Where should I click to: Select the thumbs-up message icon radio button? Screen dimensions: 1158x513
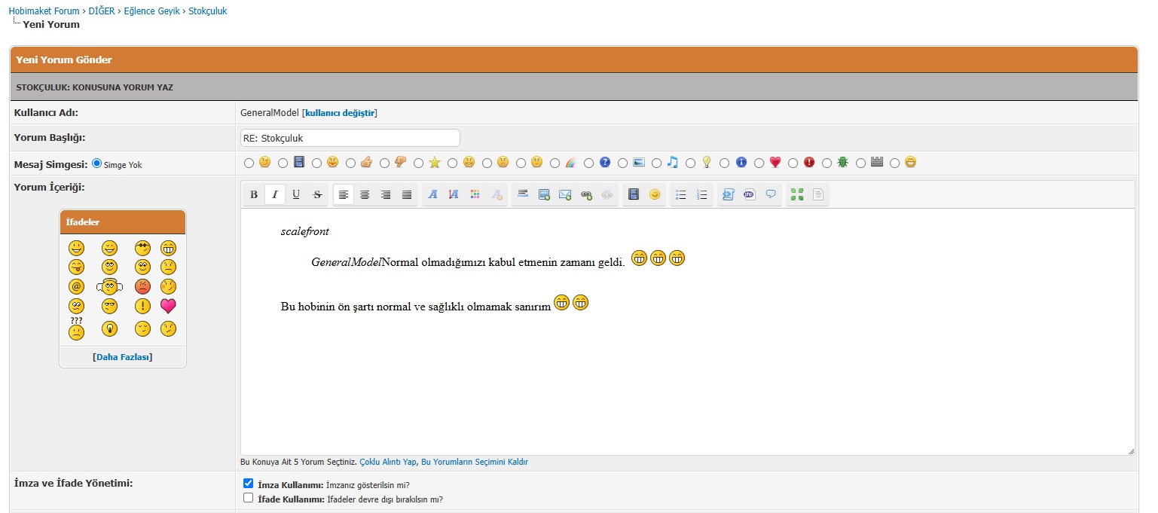tap(350, 163)
